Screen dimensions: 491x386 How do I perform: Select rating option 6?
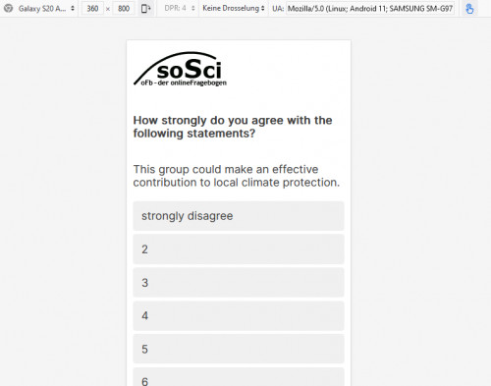239,377
